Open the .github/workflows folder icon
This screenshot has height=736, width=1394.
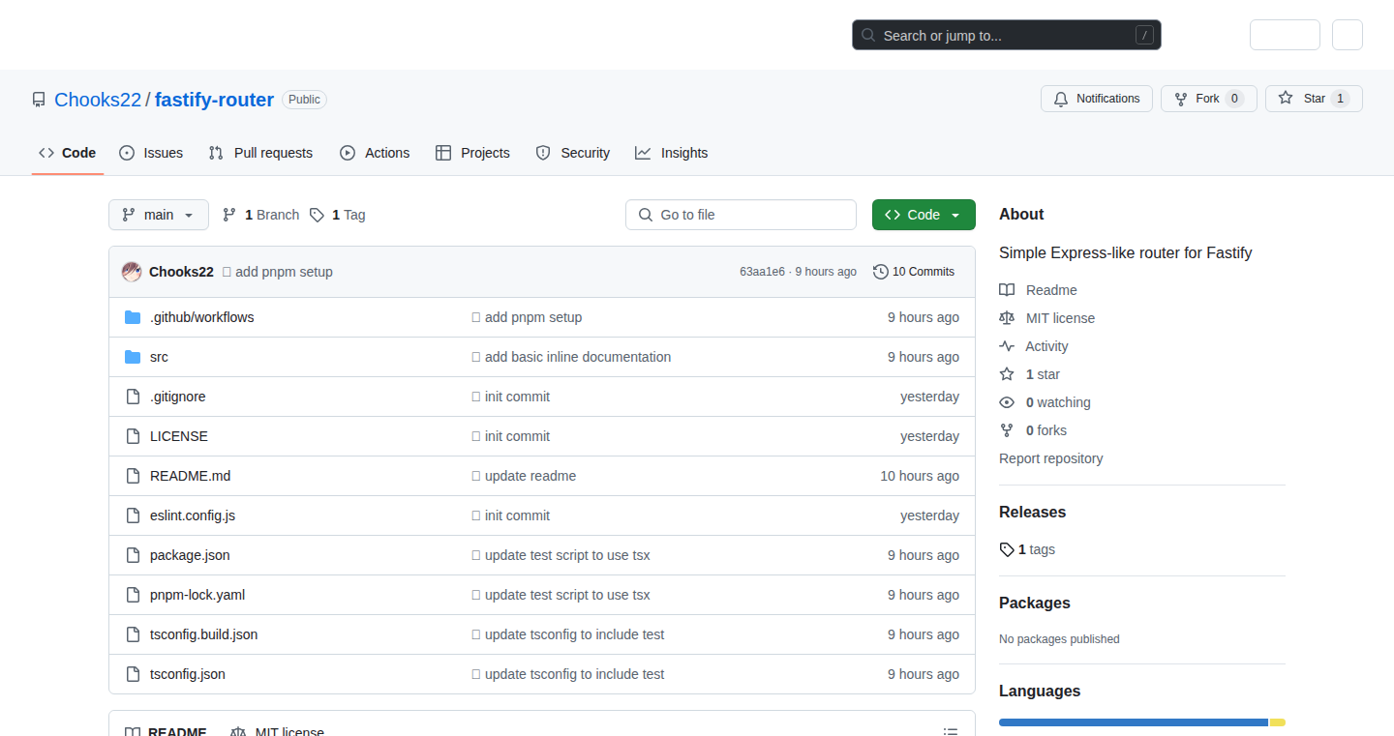133,317
